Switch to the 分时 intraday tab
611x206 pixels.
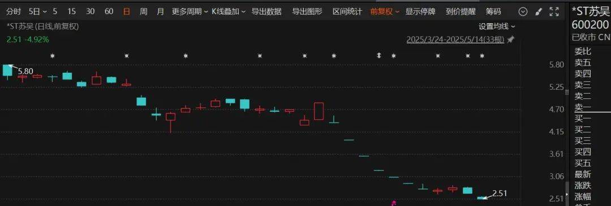[x=14, y=12]
